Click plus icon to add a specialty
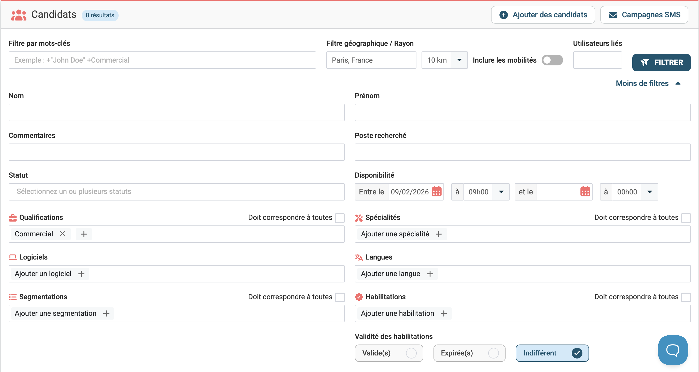 pos(439,234)
